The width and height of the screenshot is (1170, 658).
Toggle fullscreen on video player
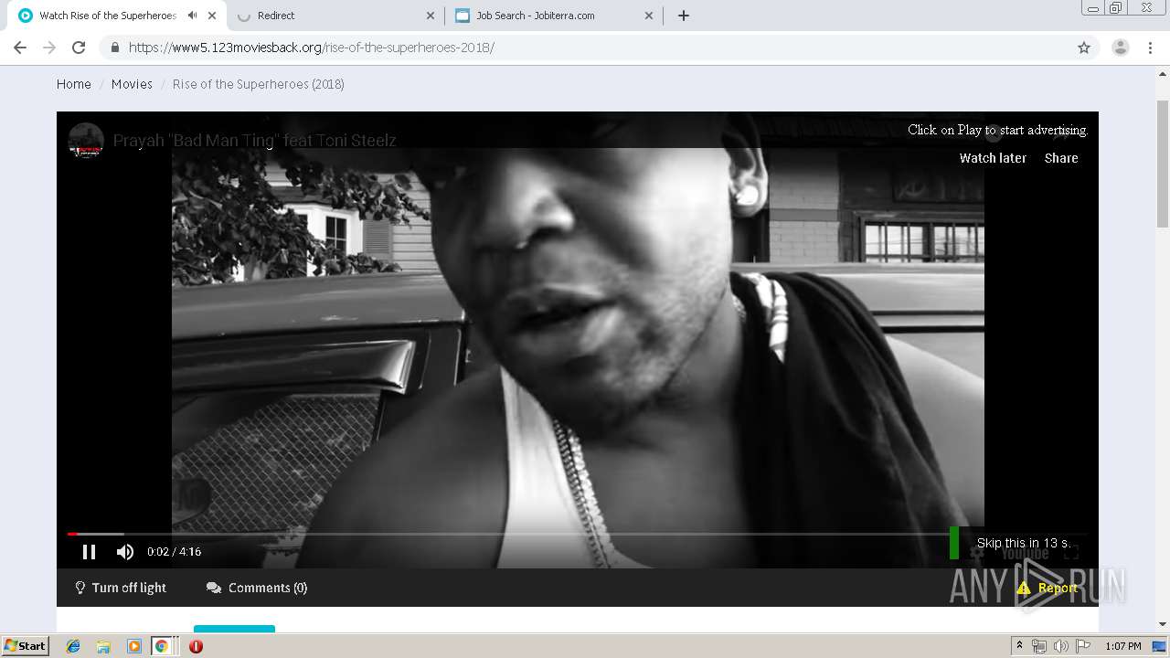[1071, 553]
